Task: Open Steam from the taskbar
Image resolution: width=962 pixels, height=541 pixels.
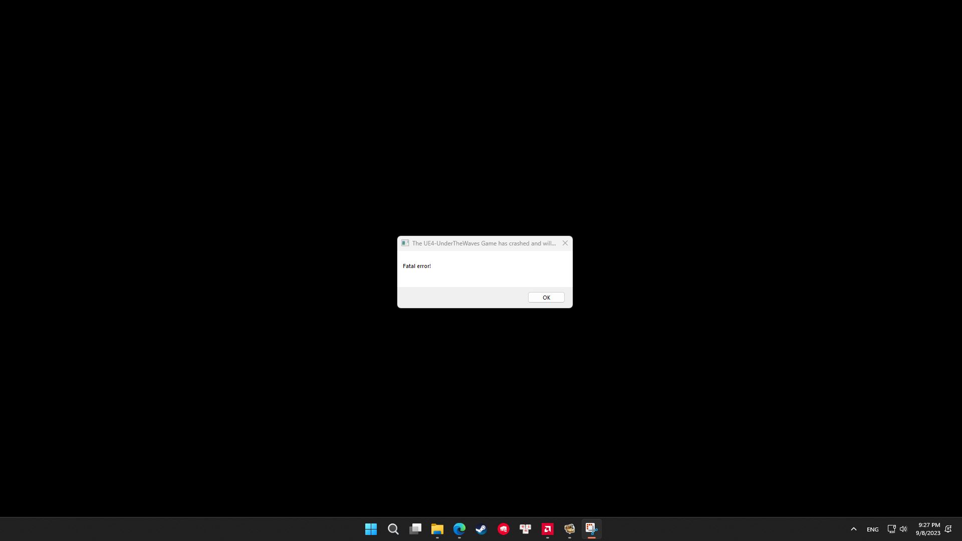Action: pos(482,529)
